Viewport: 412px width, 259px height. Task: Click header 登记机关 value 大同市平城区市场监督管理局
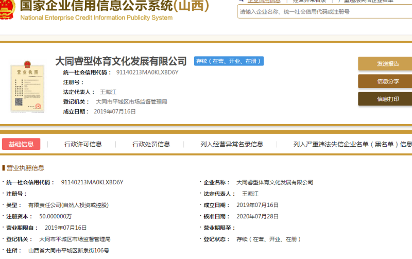pyautogui.click(x=131, y=102)
